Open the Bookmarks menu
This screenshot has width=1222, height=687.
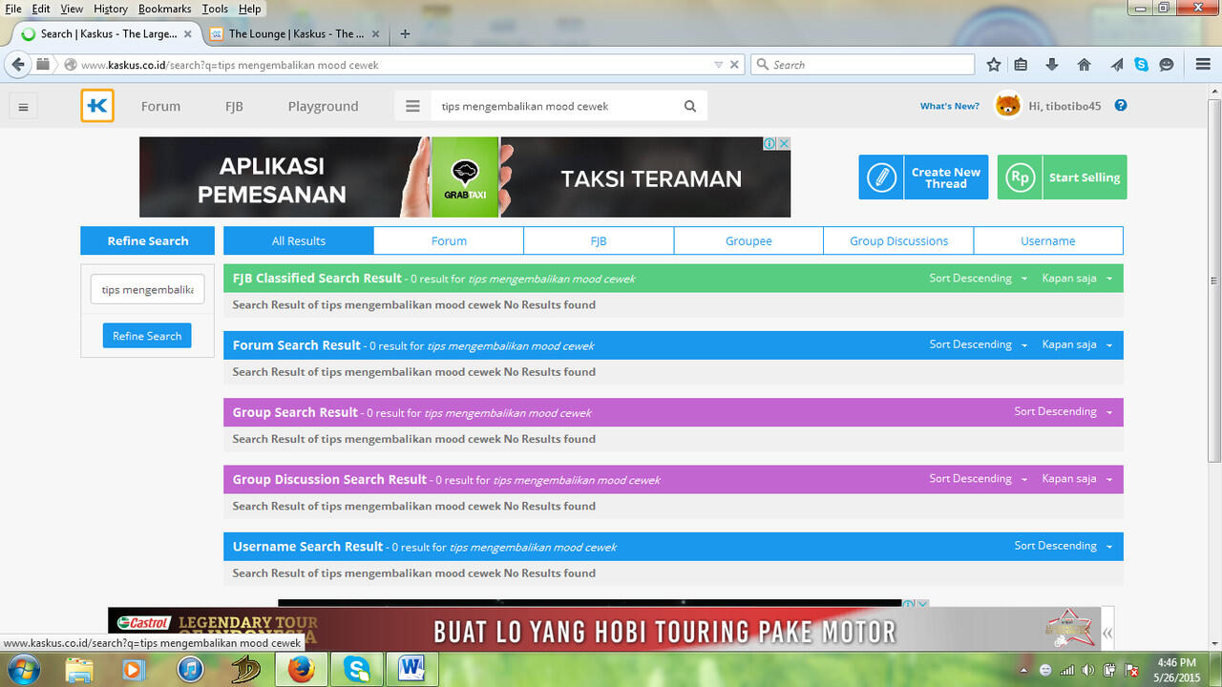click(x=164, y=9)
